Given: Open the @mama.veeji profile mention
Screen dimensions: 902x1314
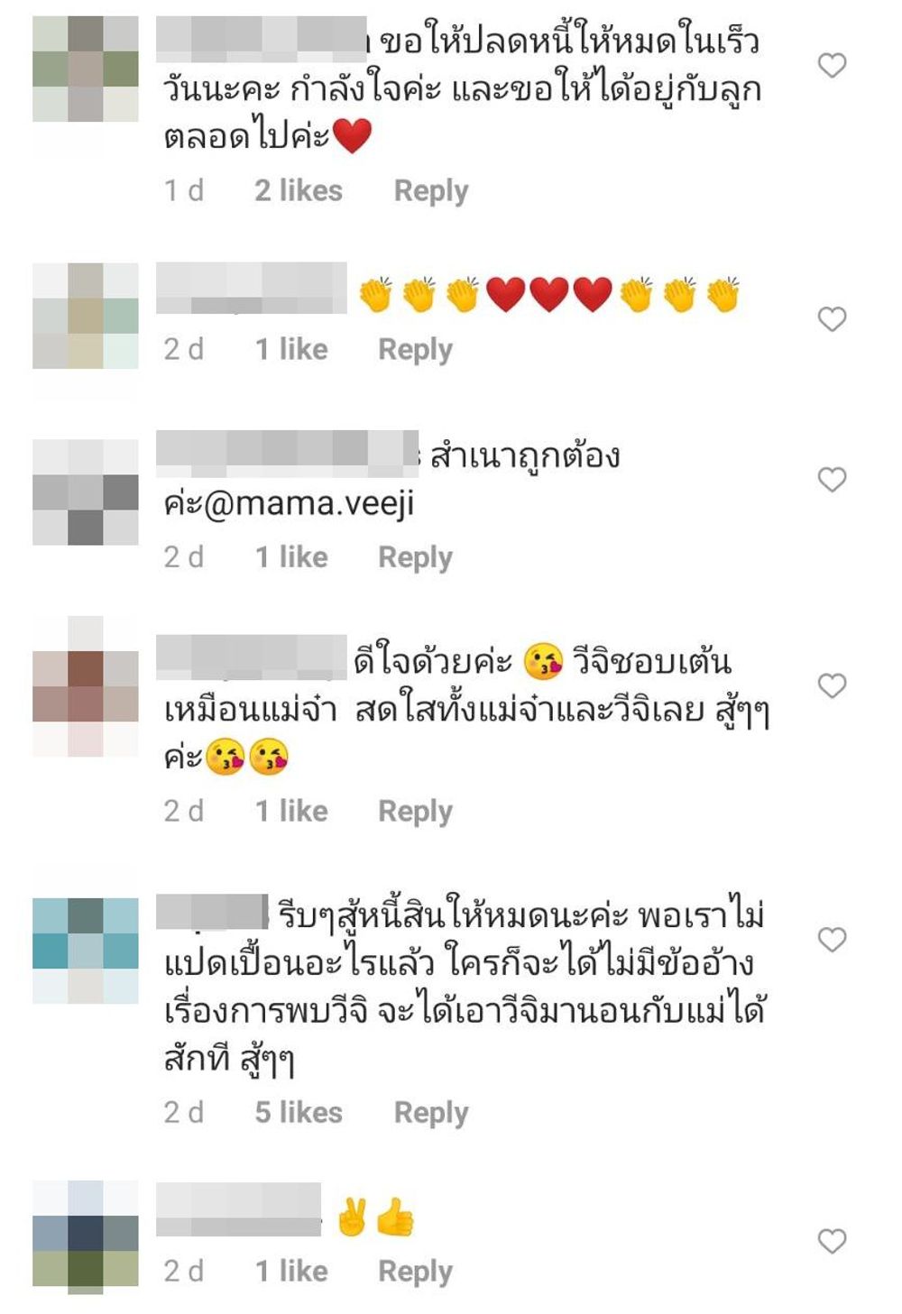Looking at the screenshot, I should [309, 503].
